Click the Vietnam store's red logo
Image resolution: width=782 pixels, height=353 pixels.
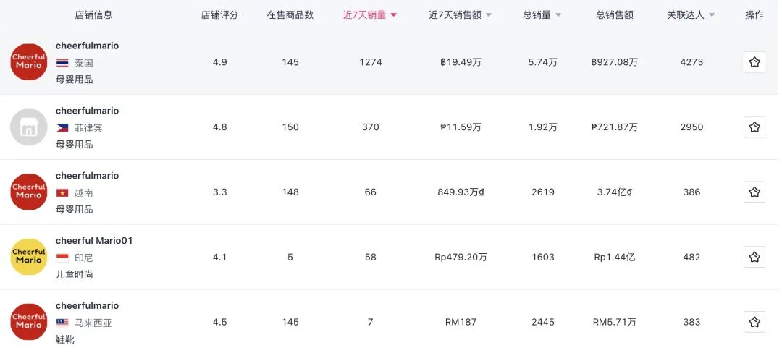click(29, 192)
